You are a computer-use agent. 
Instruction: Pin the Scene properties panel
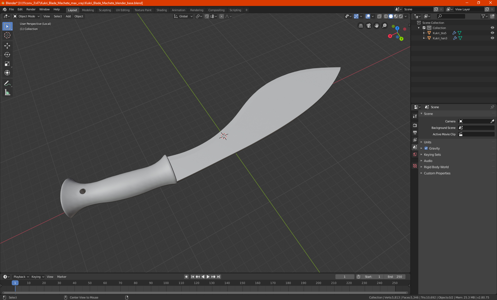tap(492, 107)
